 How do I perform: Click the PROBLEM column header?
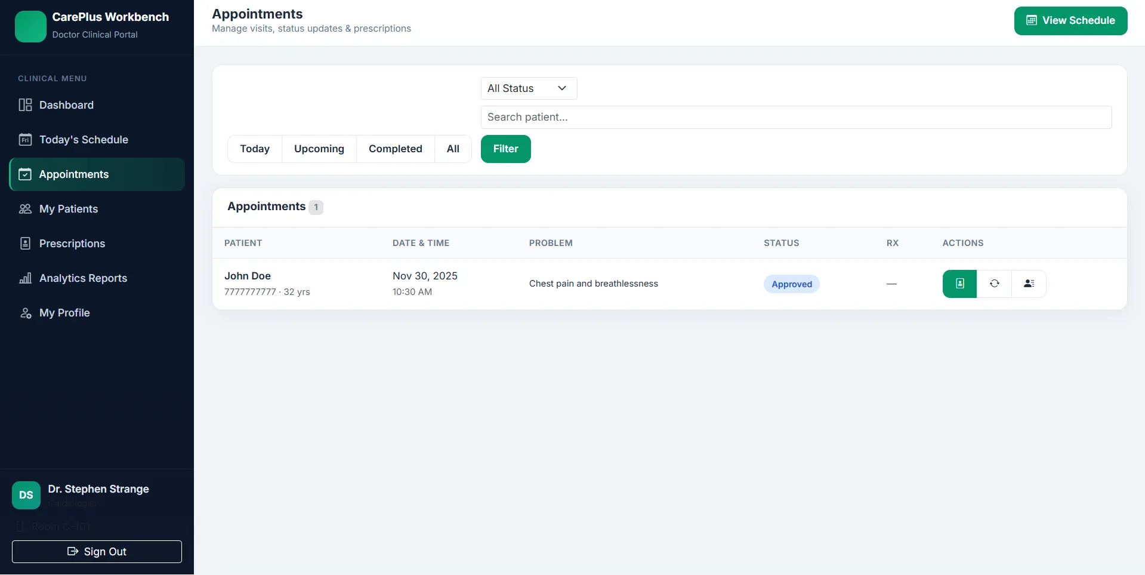pyautogui.click(x=551, y=243)
